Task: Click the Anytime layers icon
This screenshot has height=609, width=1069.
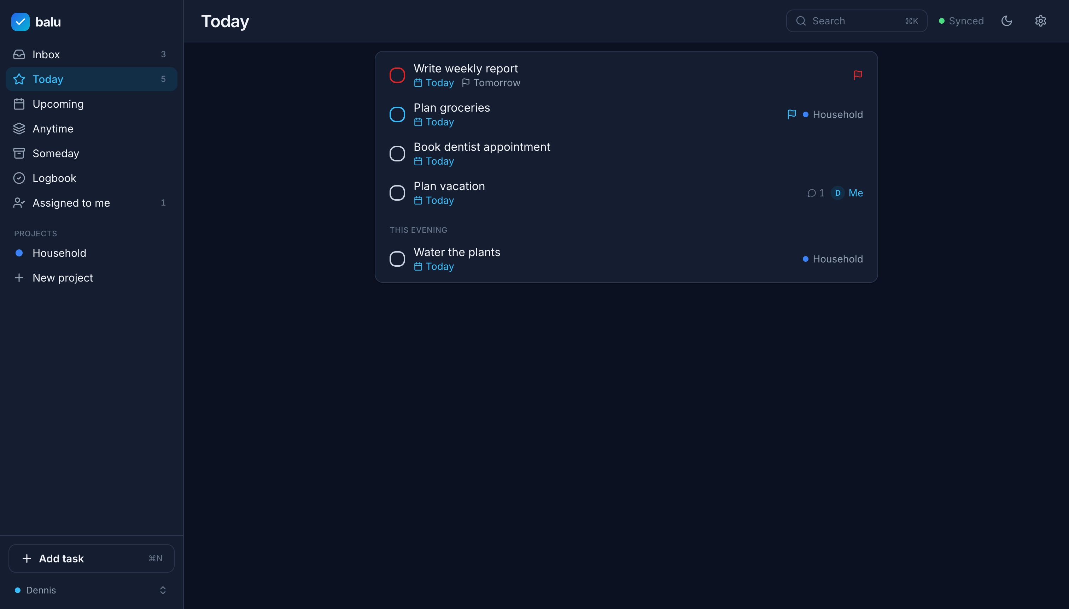Action: coord(19,129)
